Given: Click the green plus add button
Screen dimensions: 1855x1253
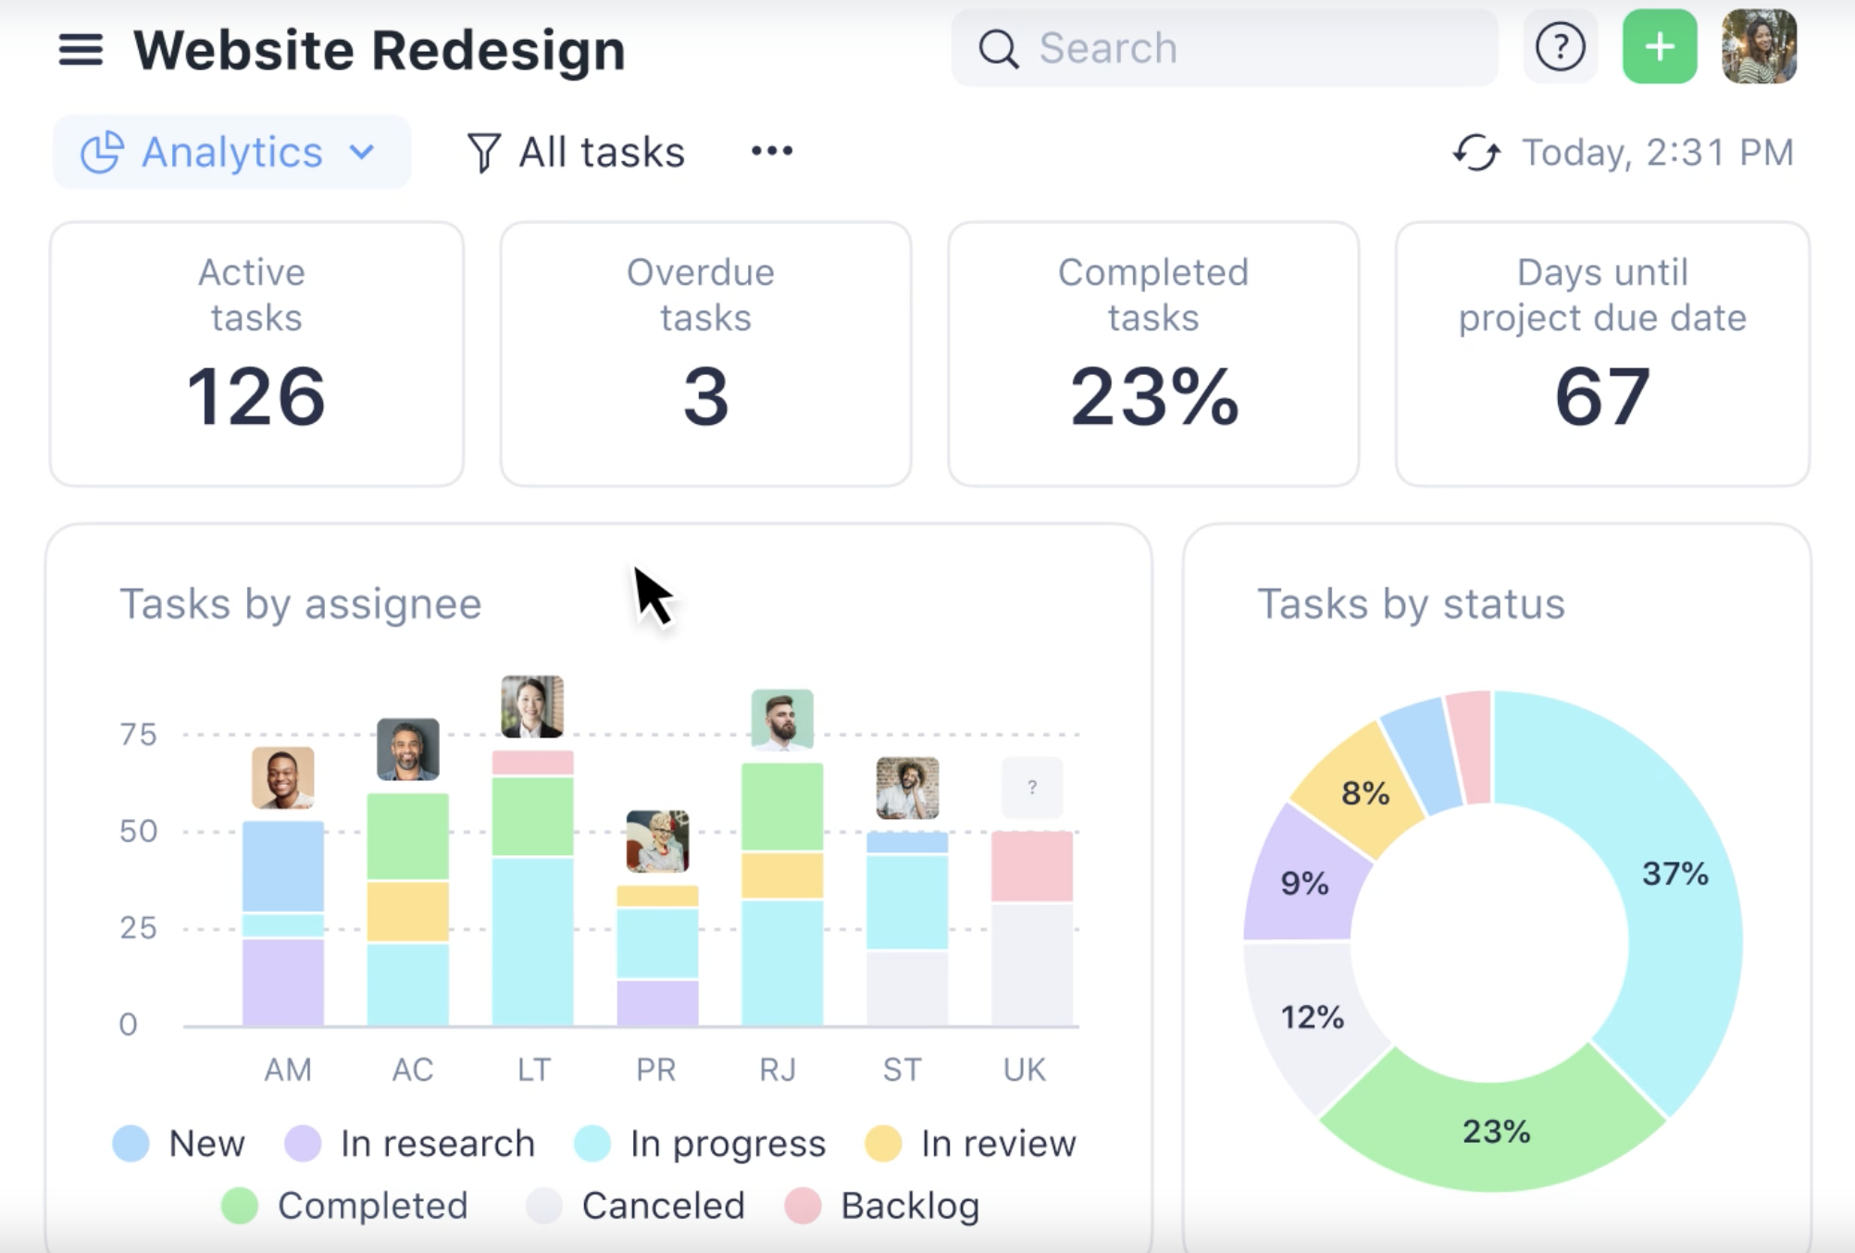Looking at the screenshot, I should tap(1659, 47).
